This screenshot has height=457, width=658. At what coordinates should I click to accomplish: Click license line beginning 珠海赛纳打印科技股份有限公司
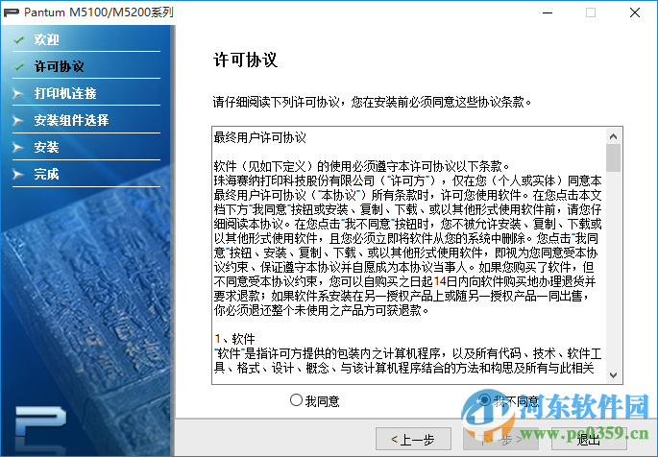coord(408,180)
